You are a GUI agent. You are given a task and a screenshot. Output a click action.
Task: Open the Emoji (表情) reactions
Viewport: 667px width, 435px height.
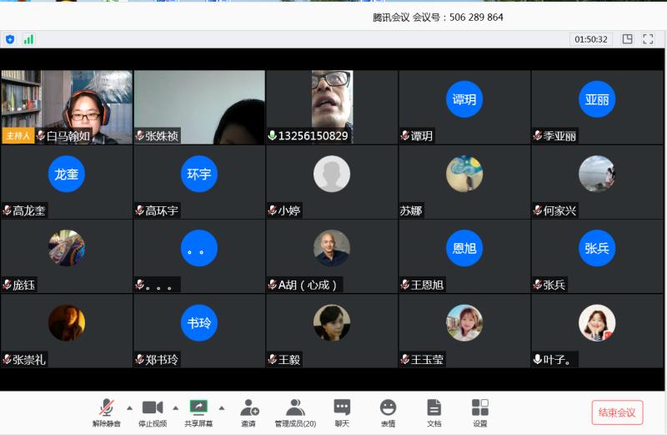tap(388, 412)
